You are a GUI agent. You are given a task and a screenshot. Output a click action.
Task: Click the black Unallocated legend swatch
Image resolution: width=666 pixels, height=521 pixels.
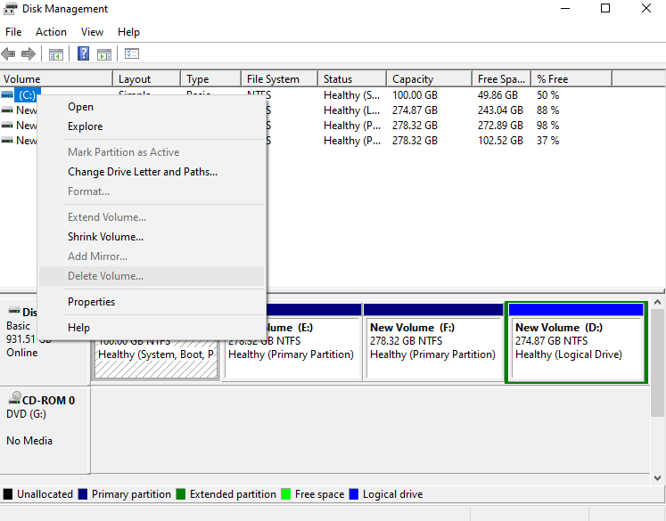8,494
